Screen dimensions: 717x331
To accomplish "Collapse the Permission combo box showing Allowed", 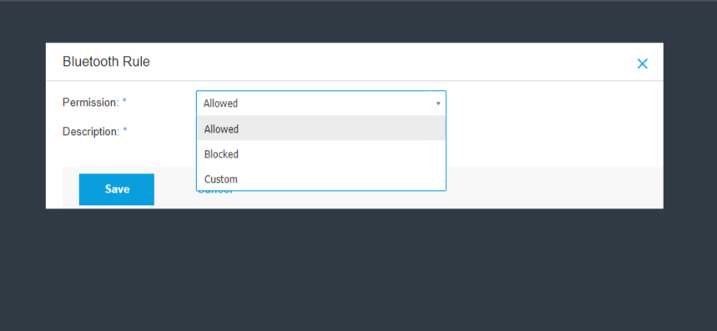I will (321, 103).
